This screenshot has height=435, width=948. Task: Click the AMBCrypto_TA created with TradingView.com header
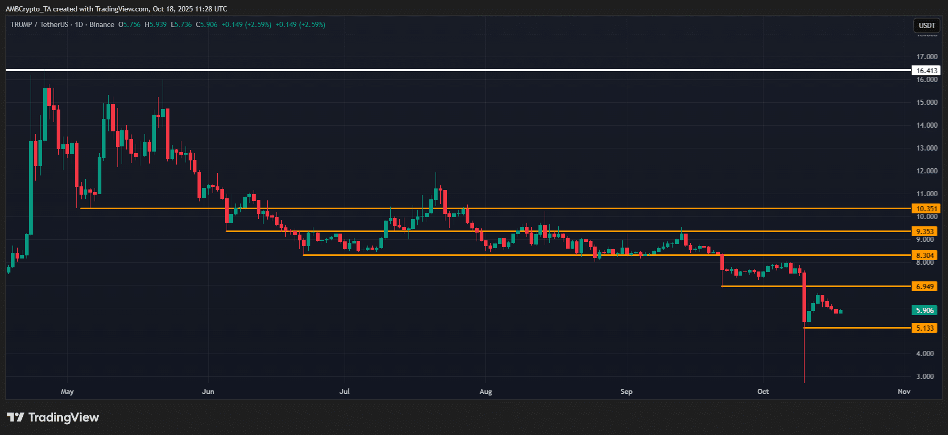point(116,9)
